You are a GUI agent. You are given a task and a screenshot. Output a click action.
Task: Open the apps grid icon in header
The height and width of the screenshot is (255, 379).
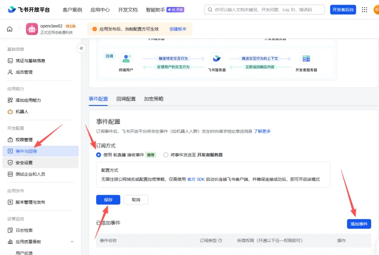click(364, 10)
